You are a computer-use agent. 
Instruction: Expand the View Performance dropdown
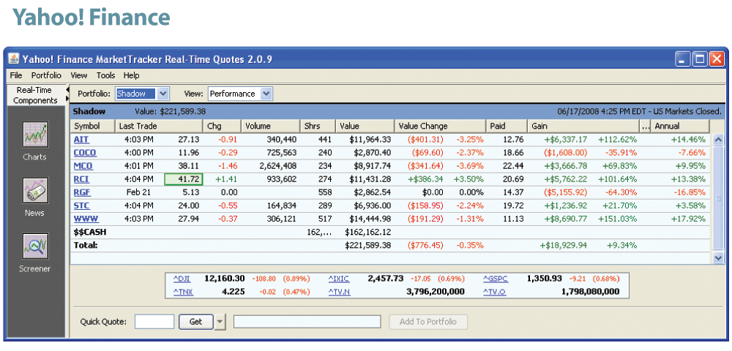(266, 94)
